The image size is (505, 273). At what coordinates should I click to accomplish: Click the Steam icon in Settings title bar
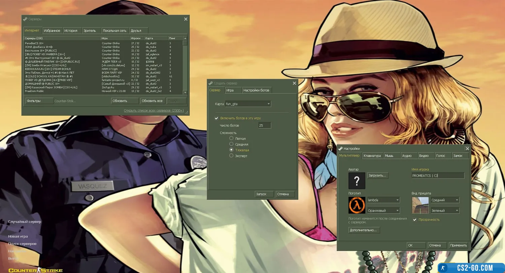(x=341, y=149)
